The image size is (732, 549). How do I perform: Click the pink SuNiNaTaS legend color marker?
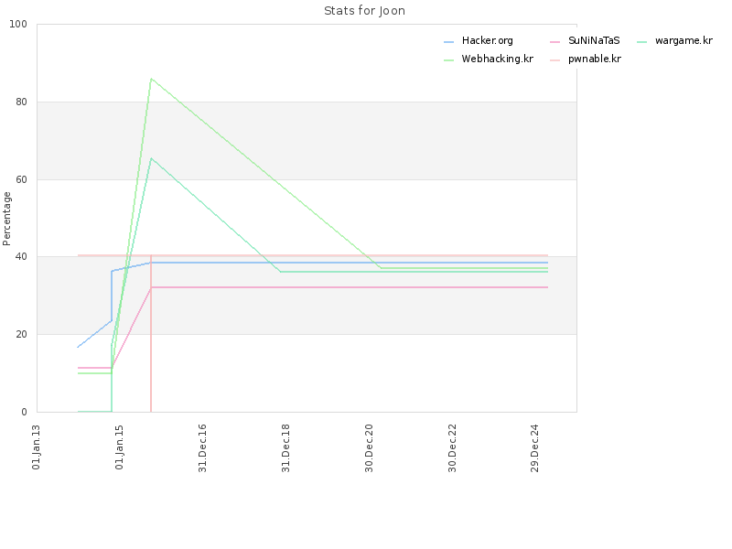click(555, 42)
